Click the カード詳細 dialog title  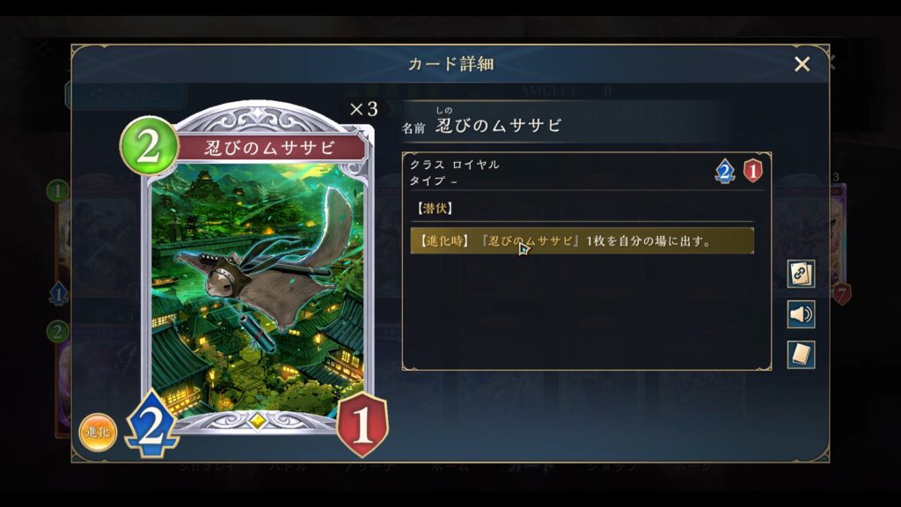click(451, 63)
